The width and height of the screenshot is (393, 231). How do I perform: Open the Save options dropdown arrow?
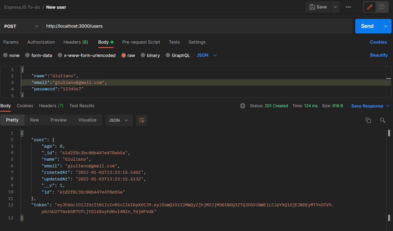[x=335, y=7]
